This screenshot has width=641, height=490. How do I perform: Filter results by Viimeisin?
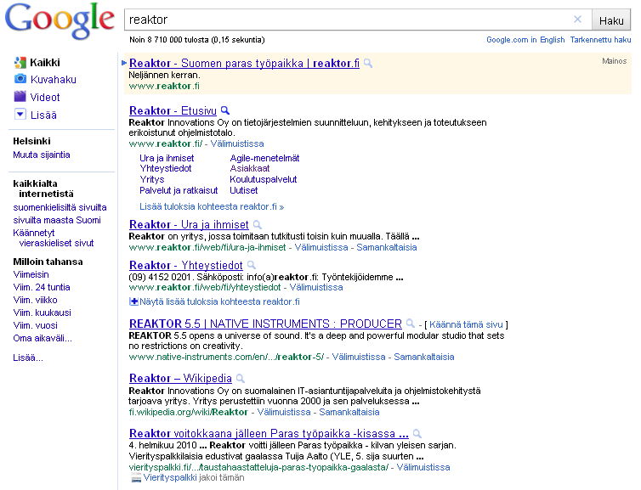(31, 274)
